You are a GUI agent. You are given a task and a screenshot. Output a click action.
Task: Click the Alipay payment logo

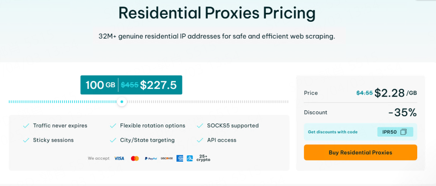(189, 158)
